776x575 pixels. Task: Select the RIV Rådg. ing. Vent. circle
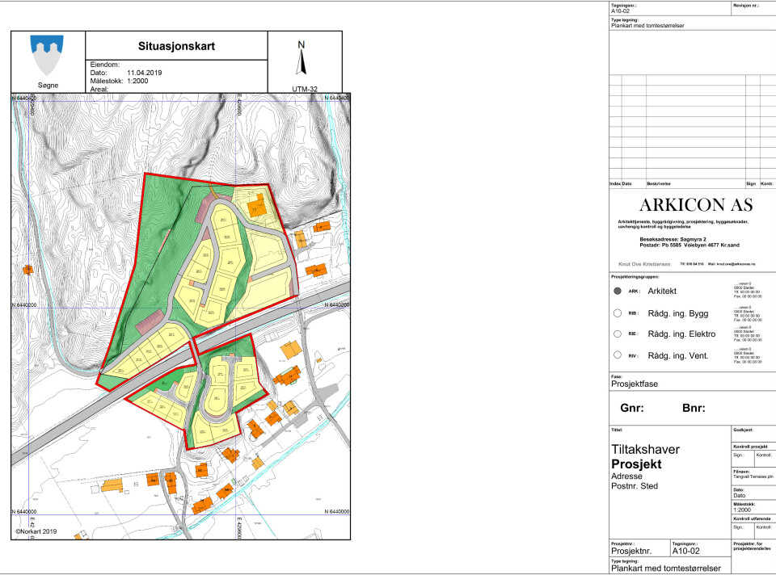coord(618,355)
